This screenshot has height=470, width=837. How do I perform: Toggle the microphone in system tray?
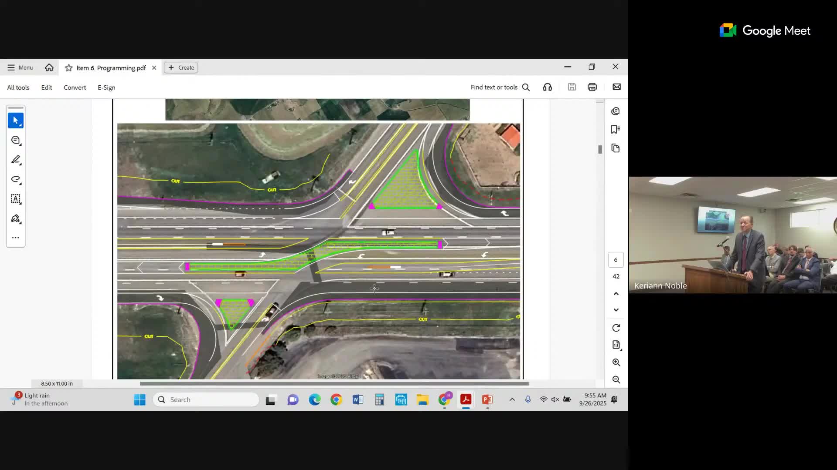pyautogui.click(x=528, y=399)
